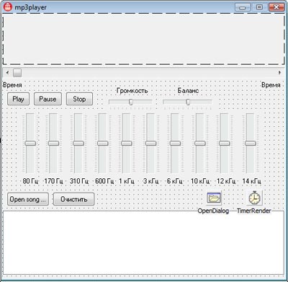Click the left arrow of the position scrollbar
The width and height of the screenshot is (288, 282).
coord(7,73)
